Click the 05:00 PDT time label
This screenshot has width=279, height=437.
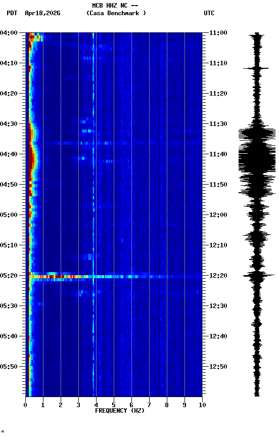point(9,215)
